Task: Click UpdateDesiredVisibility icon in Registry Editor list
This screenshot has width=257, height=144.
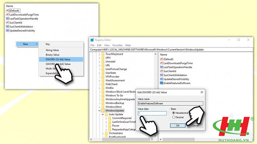Action: click(161, 79)
